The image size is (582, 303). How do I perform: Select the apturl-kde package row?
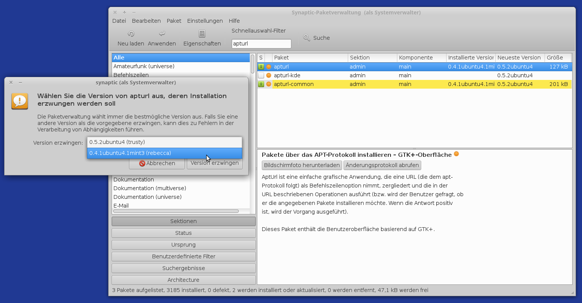414,75
